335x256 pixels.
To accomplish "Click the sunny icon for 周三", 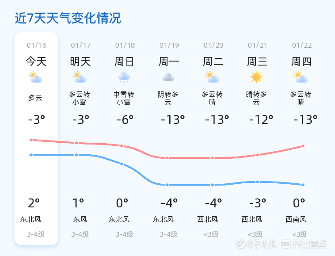I will (x=257, y=78).
